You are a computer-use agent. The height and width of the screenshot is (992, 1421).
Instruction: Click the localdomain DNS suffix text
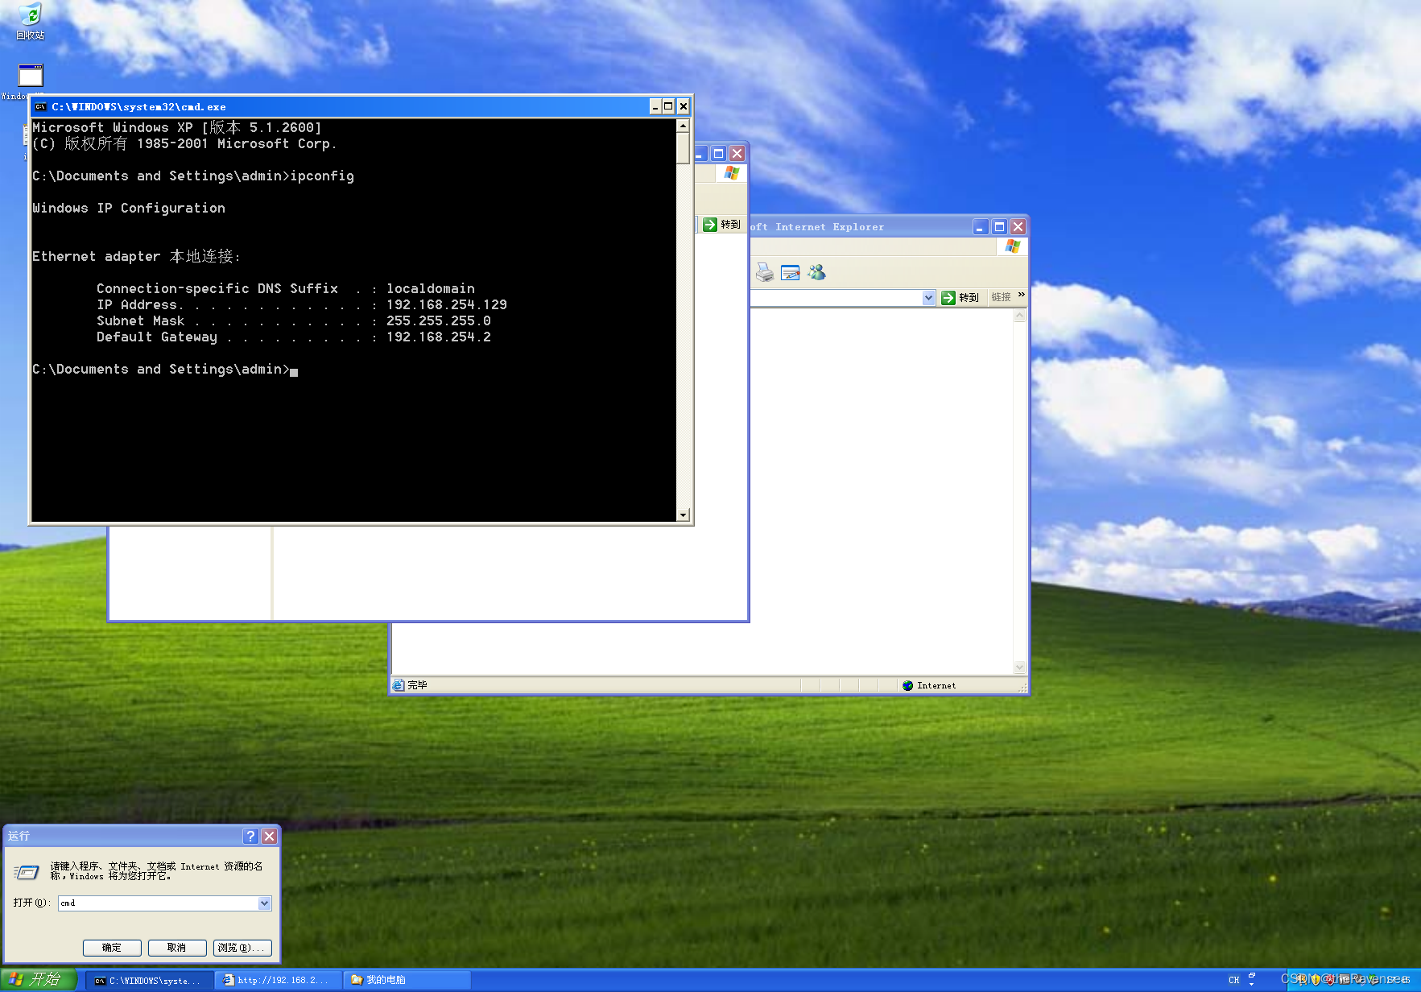tap(431, 288)
